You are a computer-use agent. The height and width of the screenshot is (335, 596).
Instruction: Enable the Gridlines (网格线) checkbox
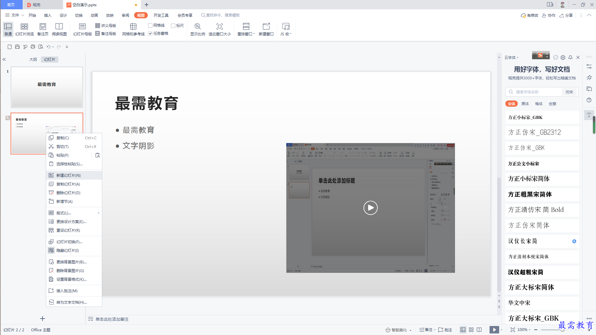point(150,25)
